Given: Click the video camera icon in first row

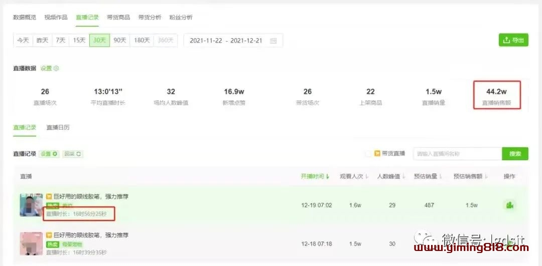Looking at the screenshot, I should [x=510, y=205].
